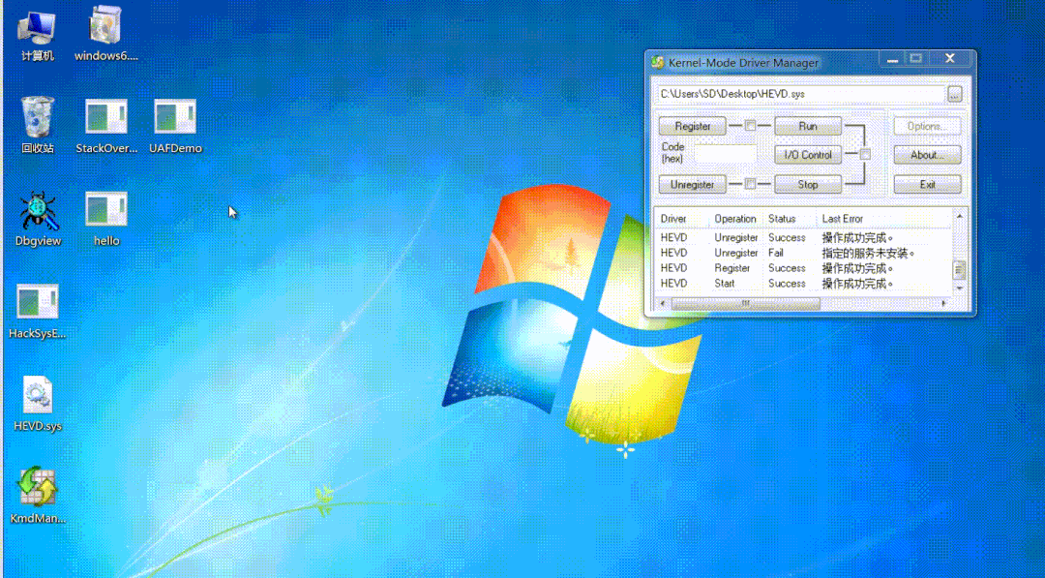Select the KmdMan... desktop icon
The image size is (1045, 578).
38,496
